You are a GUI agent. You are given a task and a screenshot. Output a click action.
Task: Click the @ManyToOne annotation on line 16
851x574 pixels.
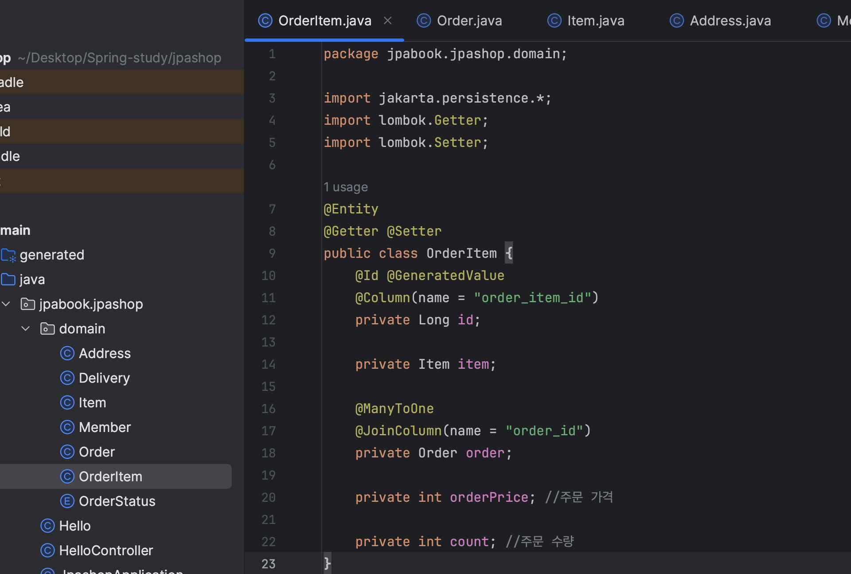click(x=394, y=408)
